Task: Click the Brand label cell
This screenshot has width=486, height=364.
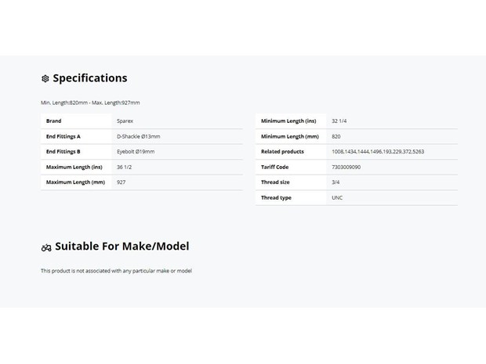Action: click(x=76, y=121)
